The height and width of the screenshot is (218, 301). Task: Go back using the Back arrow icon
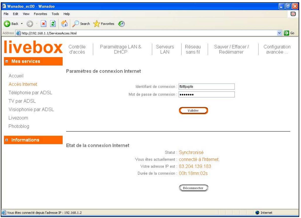pos(7,24)
